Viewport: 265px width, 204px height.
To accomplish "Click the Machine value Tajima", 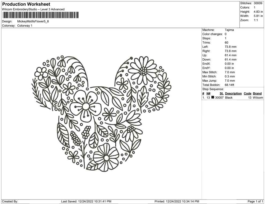I will click(x=229, y=30).
